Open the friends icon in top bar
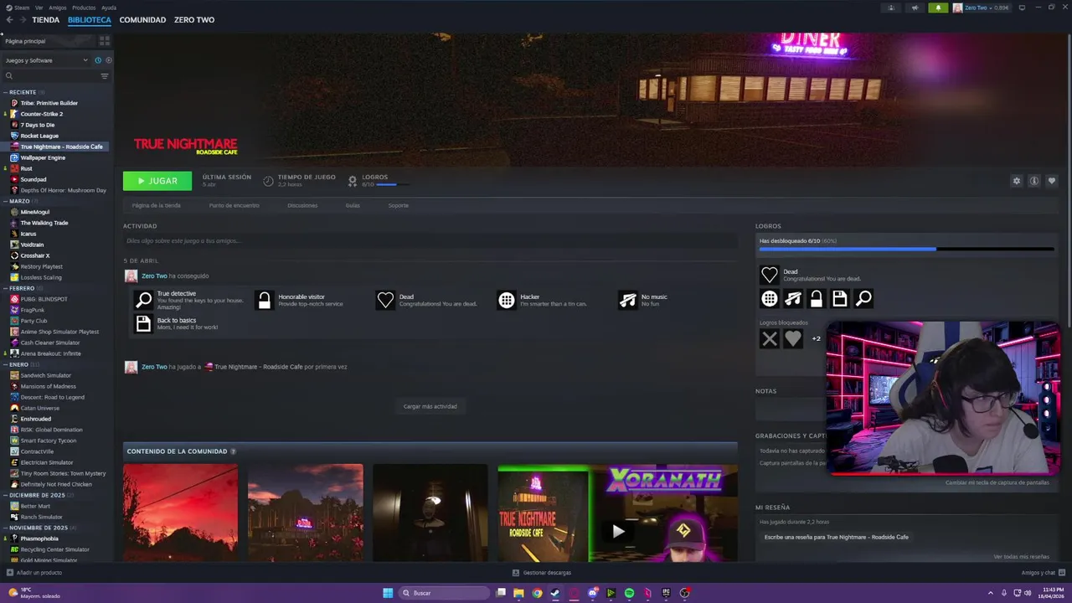1072x603 pixels. pyautogui.click(x=891, y=8)
